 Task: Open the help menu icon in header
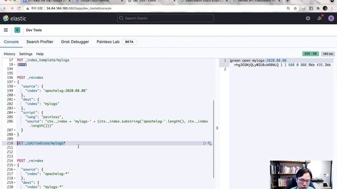click(x=308, y=18)
